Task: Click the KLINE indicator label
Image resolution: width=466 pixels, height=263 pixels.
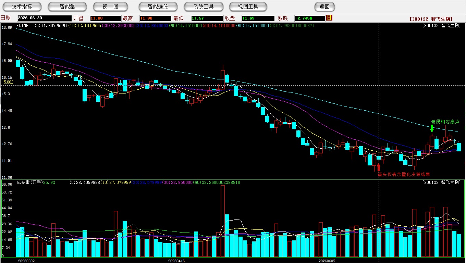Action: point(22,26)
